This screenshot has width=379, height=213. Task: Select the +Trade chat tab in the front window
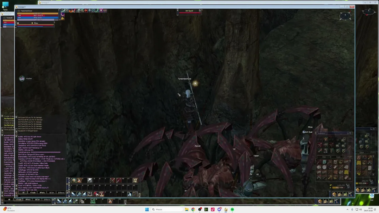tap(33, 193)
